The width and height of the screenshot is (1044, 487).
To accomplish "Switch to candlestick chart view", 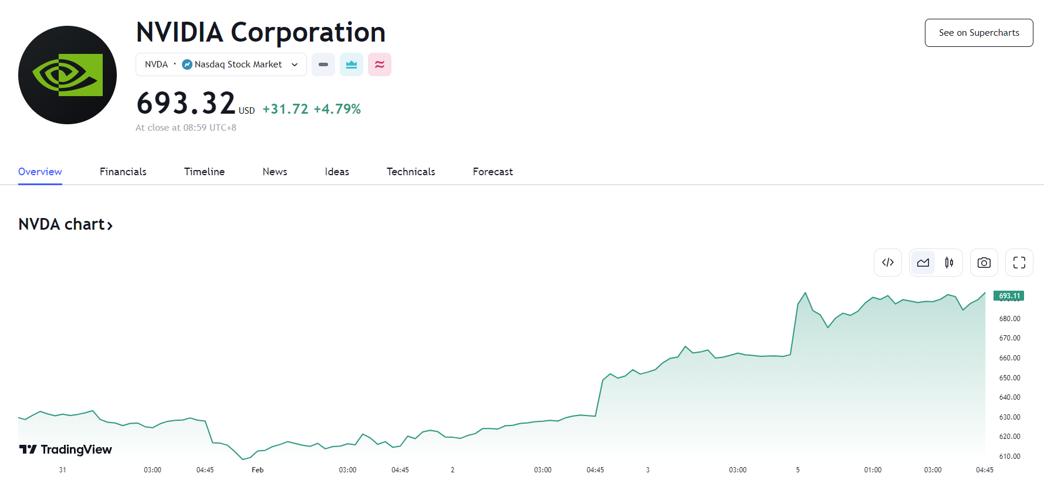I will click(949, 263).
